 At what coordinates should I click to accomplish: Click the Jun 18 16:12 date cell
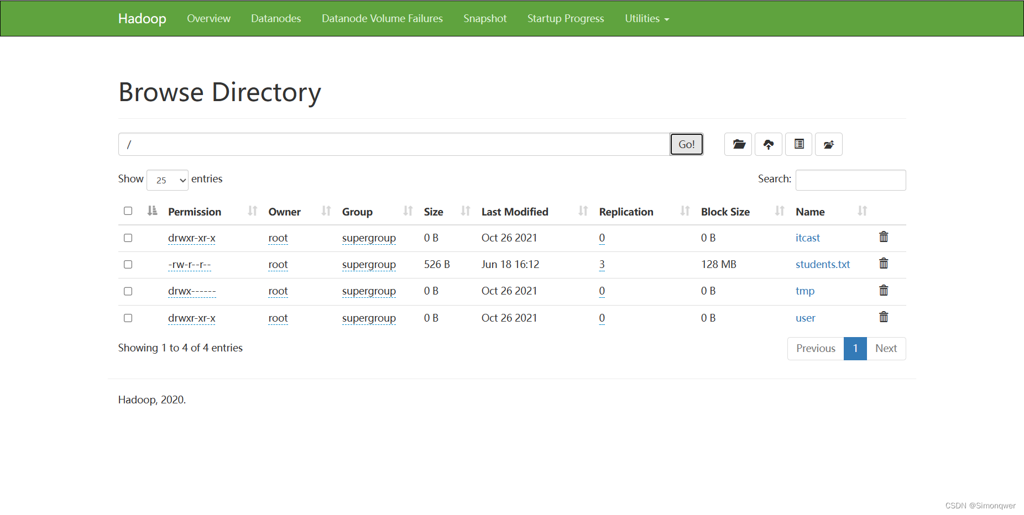[x=510, y=264]
